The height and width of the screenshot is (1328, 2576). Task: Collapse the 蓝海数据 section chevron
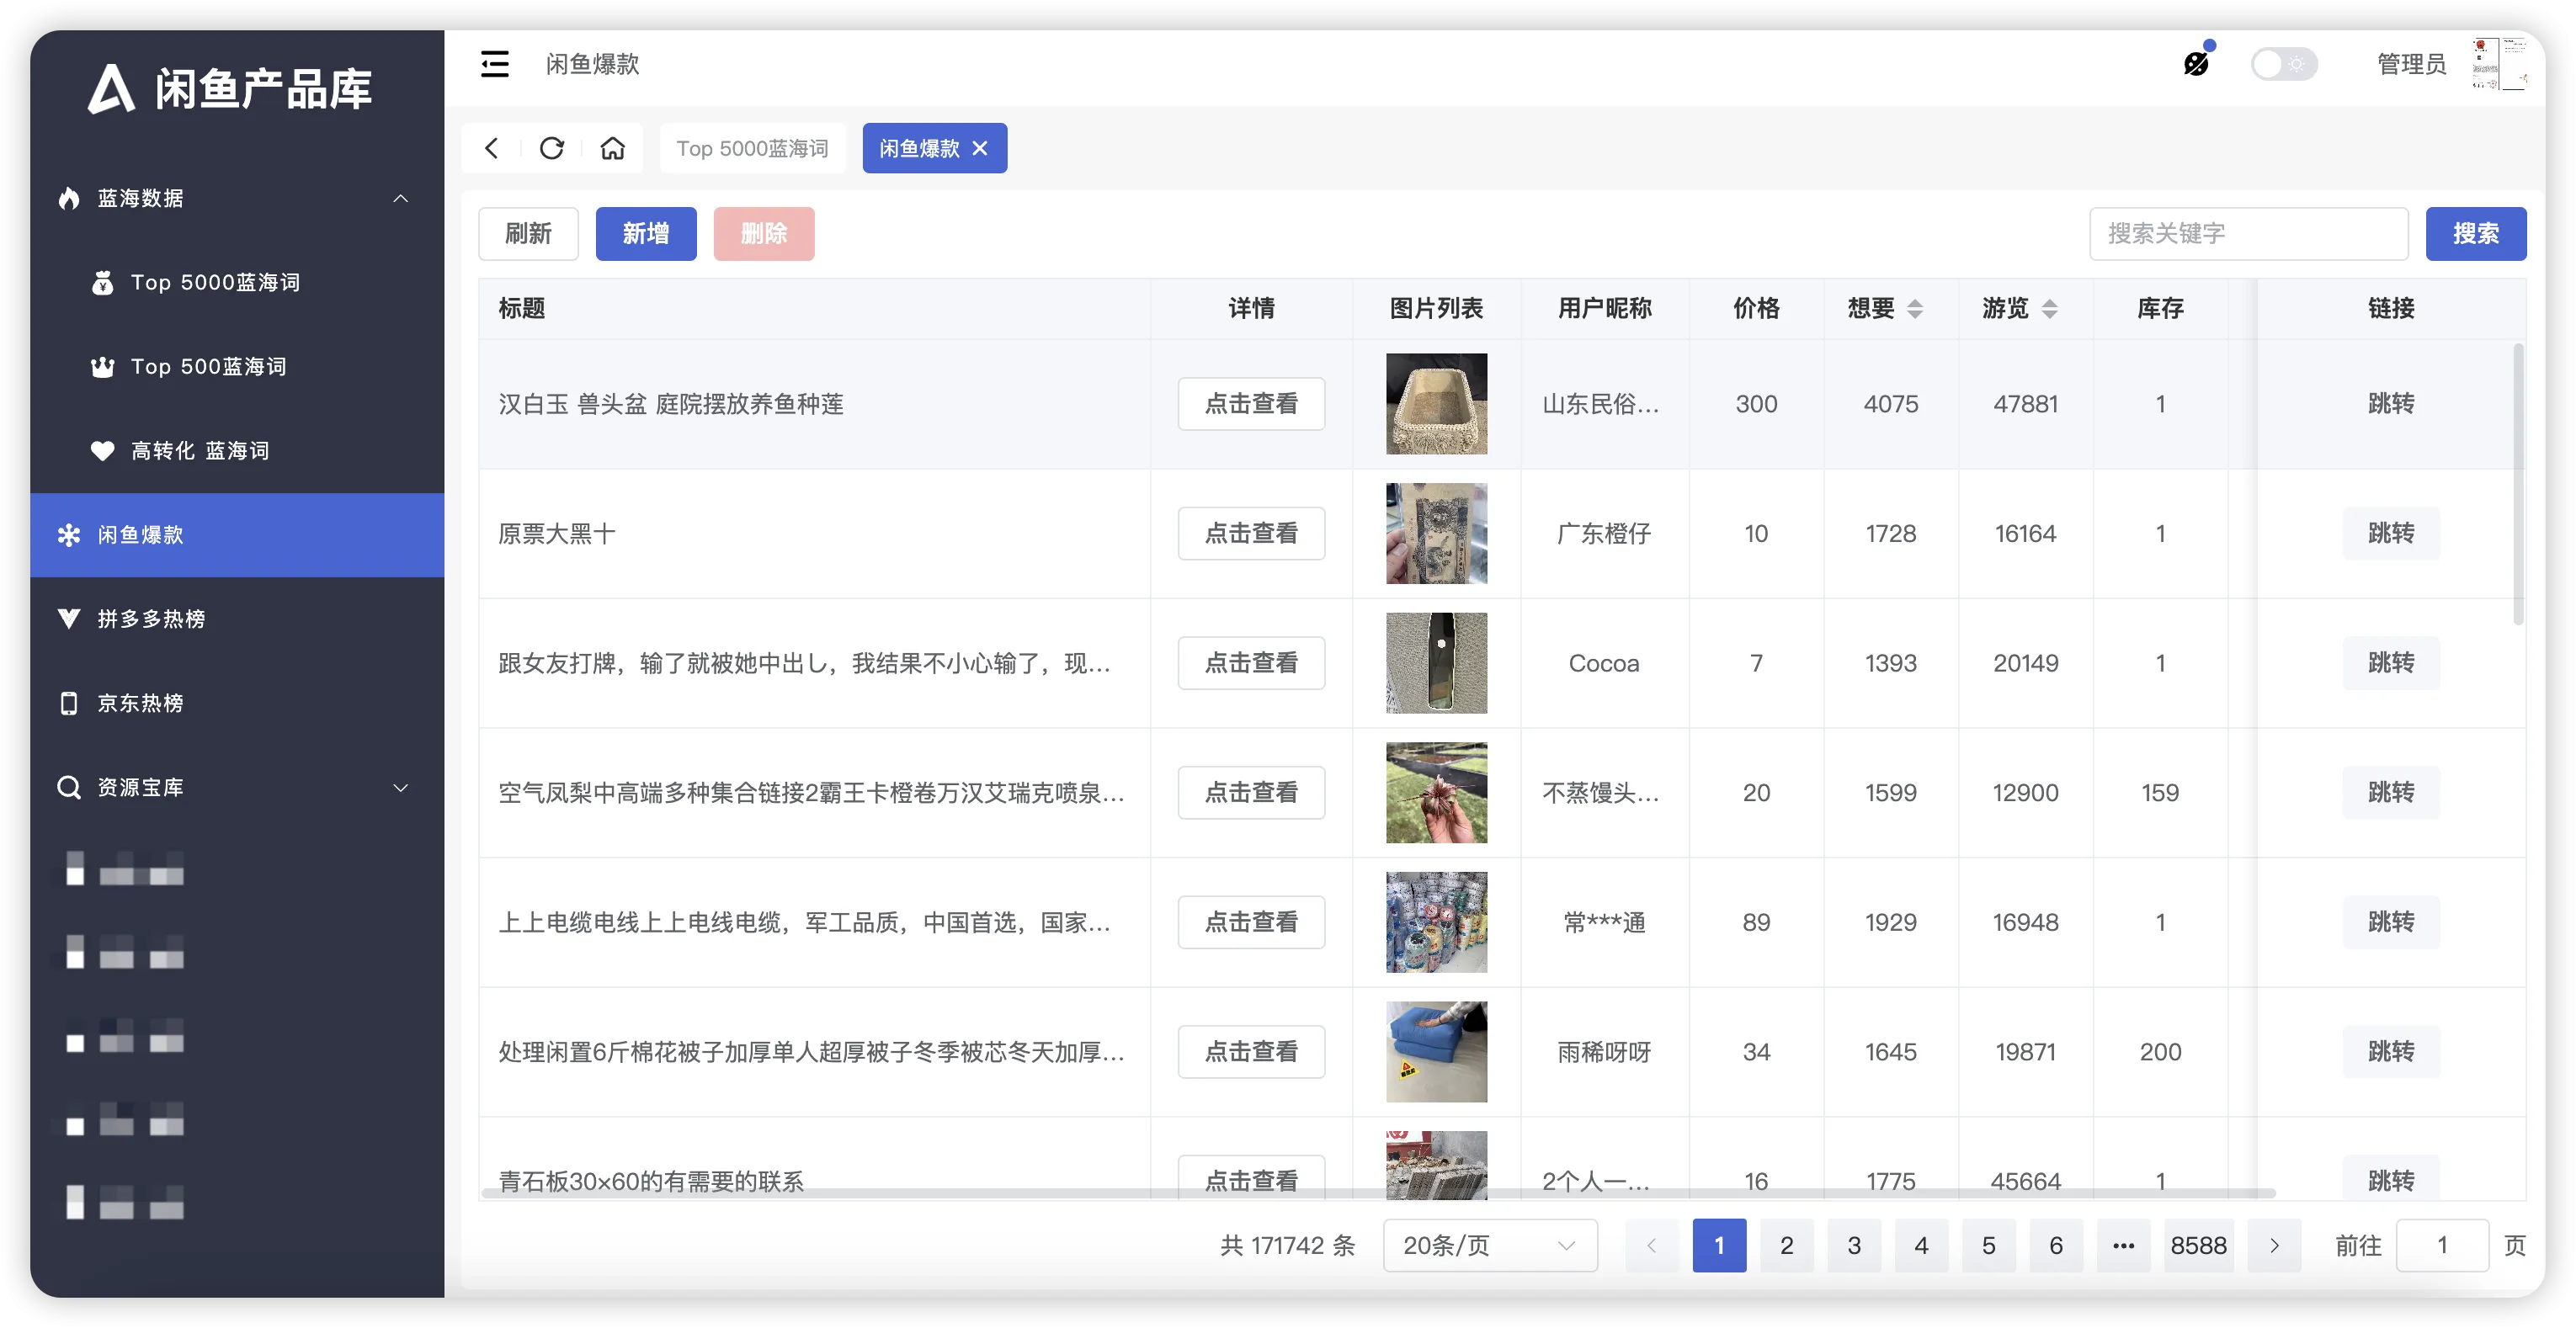coord(401,198)
